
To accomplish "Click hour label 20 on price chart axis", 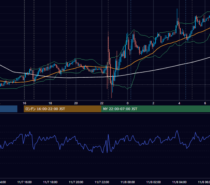I will click(x=76, y=103).
